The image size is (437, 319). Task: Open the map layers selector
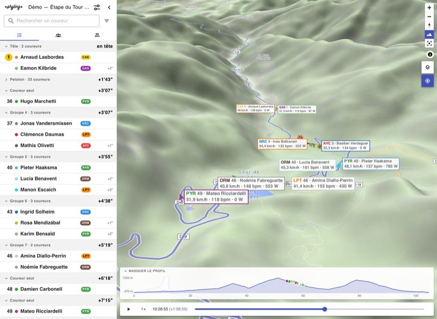tap(427, 67)
